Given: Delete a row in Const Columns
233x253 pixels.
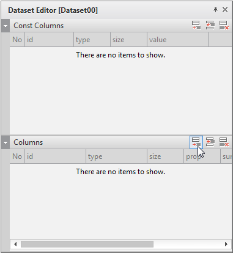Looking at the screenshot, I should pos(224,26).
